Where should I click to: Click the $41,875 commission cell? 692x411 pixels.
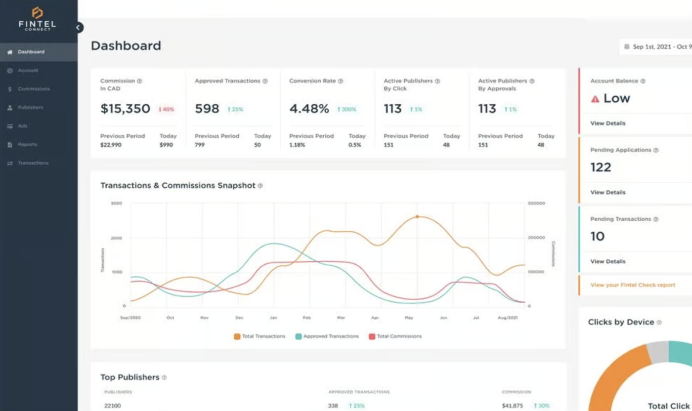pyautogui.click(x=513, y=406)
